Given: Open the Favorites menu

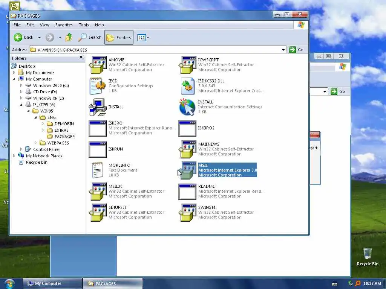Looking at the screenshot, I should (64, 25).
